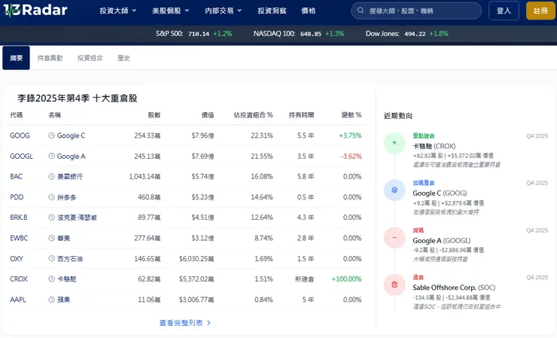Open the PDD ticker link

click(17, 197)
